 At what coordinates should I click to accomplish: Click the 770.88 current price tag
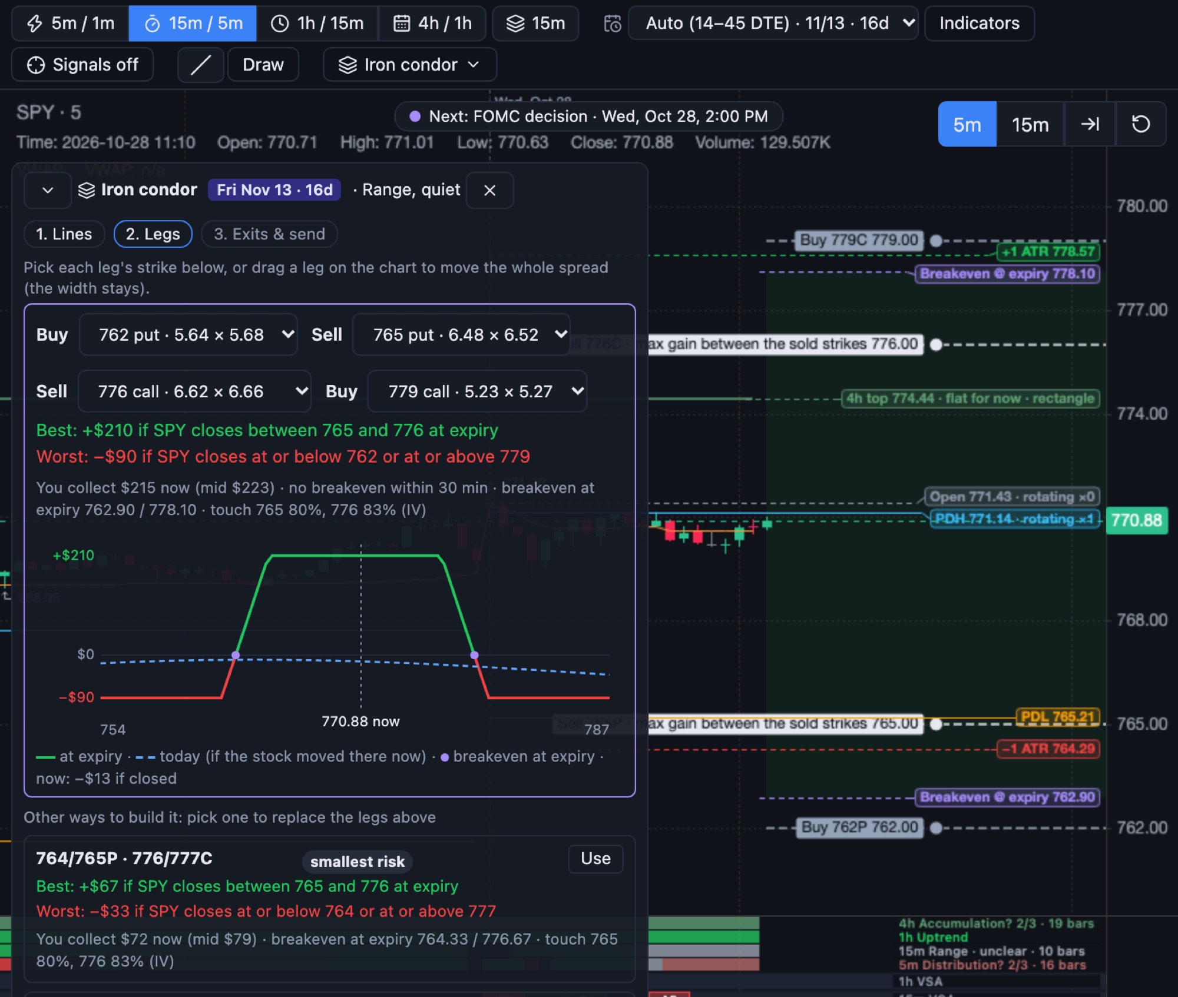(1137, 520)
